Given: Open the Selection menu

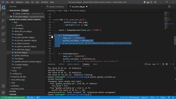Looking at the screenshot, I should 20,2.
